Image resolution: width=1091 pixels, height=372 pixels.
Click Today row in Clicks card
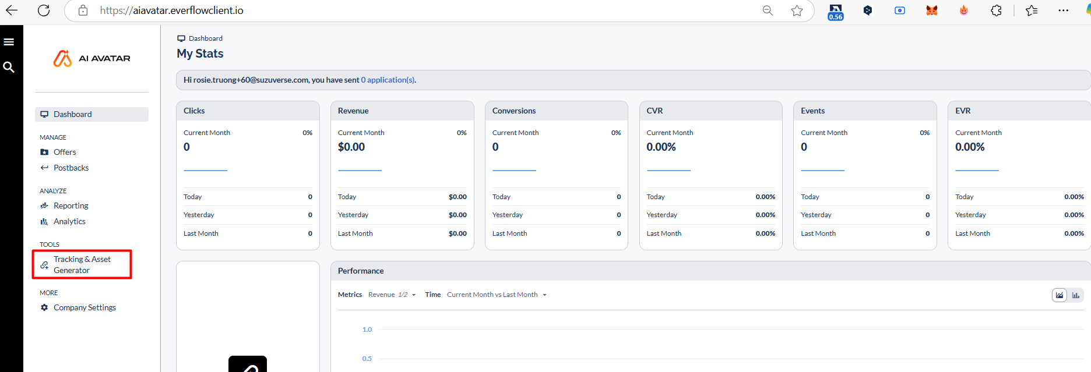click(x=248, y=197)
